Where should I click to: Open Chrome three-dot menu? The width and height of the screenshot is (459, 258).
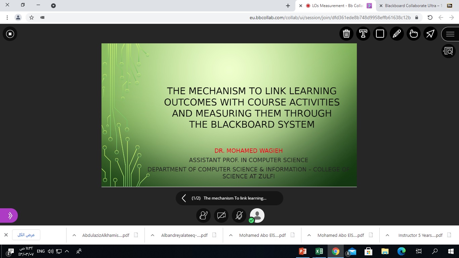click(7, 17)
